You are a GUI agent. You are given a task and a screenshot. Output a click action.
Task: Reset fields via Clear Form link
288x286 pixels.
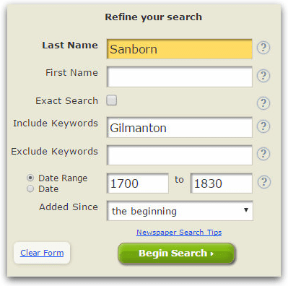point(42,253)
